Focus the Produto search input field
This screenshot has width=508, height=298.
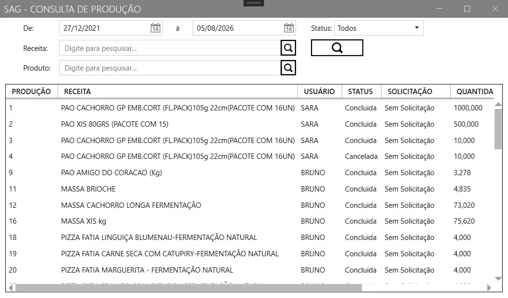click(x=170, y=68)
